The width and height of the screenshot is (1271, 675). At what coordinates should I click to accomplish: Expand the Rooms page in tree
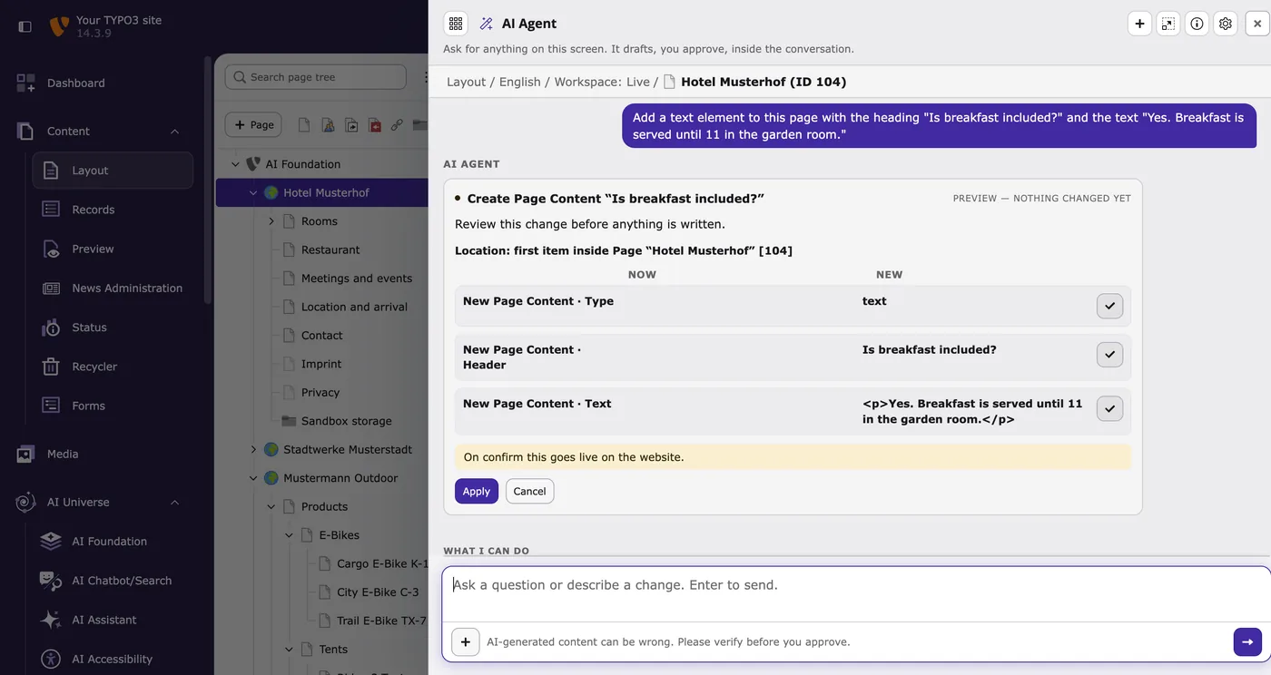click(271, 221)
